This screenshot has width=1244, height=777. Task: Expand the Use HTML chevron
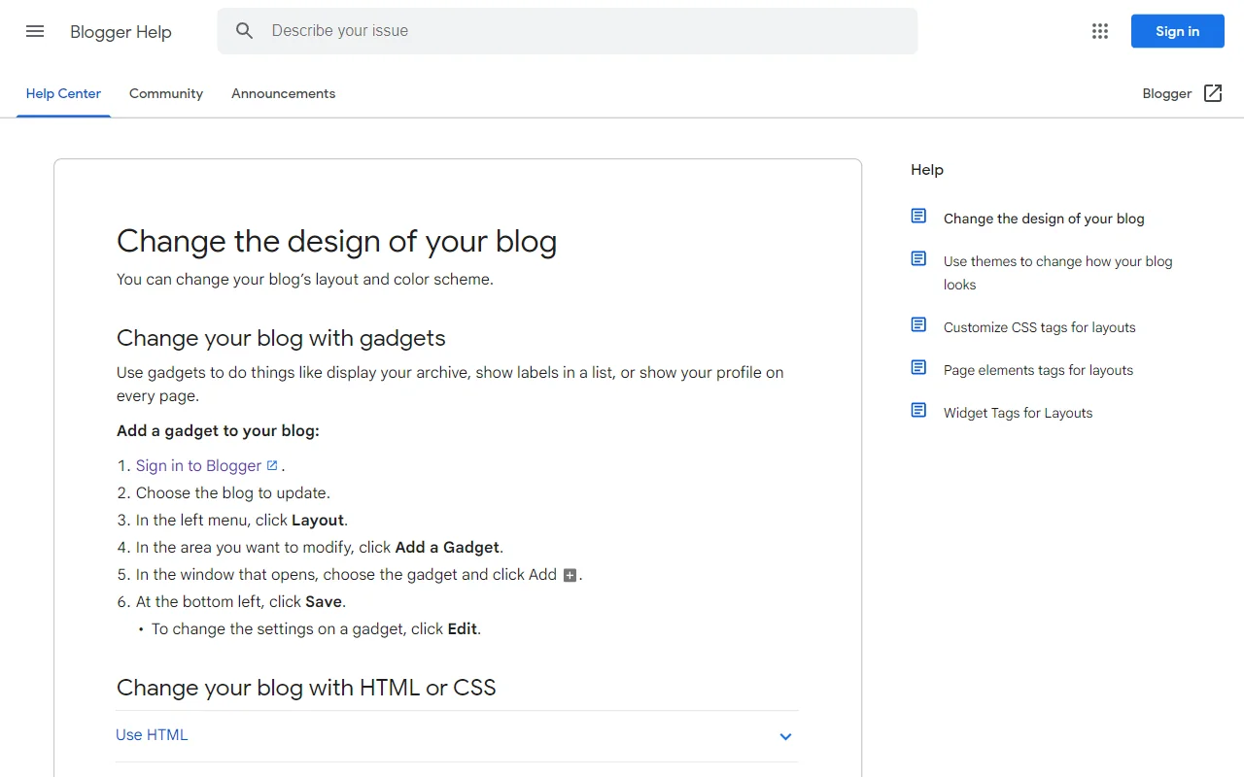click(x=785, y=736)
